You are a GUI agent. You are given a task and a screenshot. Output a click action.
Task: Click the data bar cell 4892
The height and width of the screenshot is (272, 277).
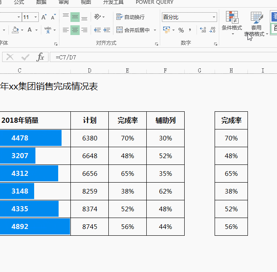click(35, 226)
